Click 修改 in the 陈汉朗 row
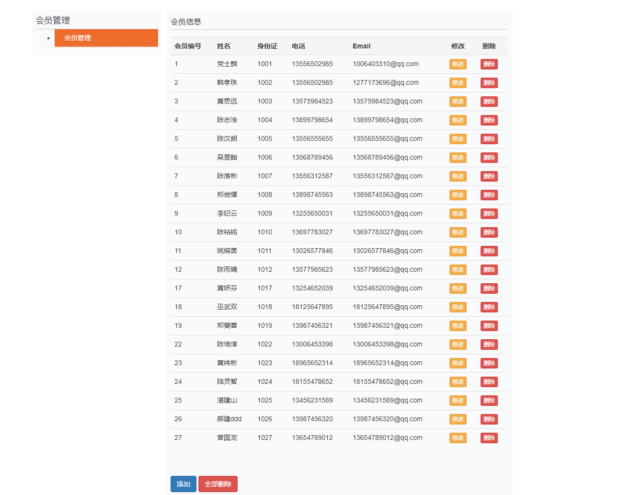Screen dimensions: 632x495 click(x=458, y=139)
